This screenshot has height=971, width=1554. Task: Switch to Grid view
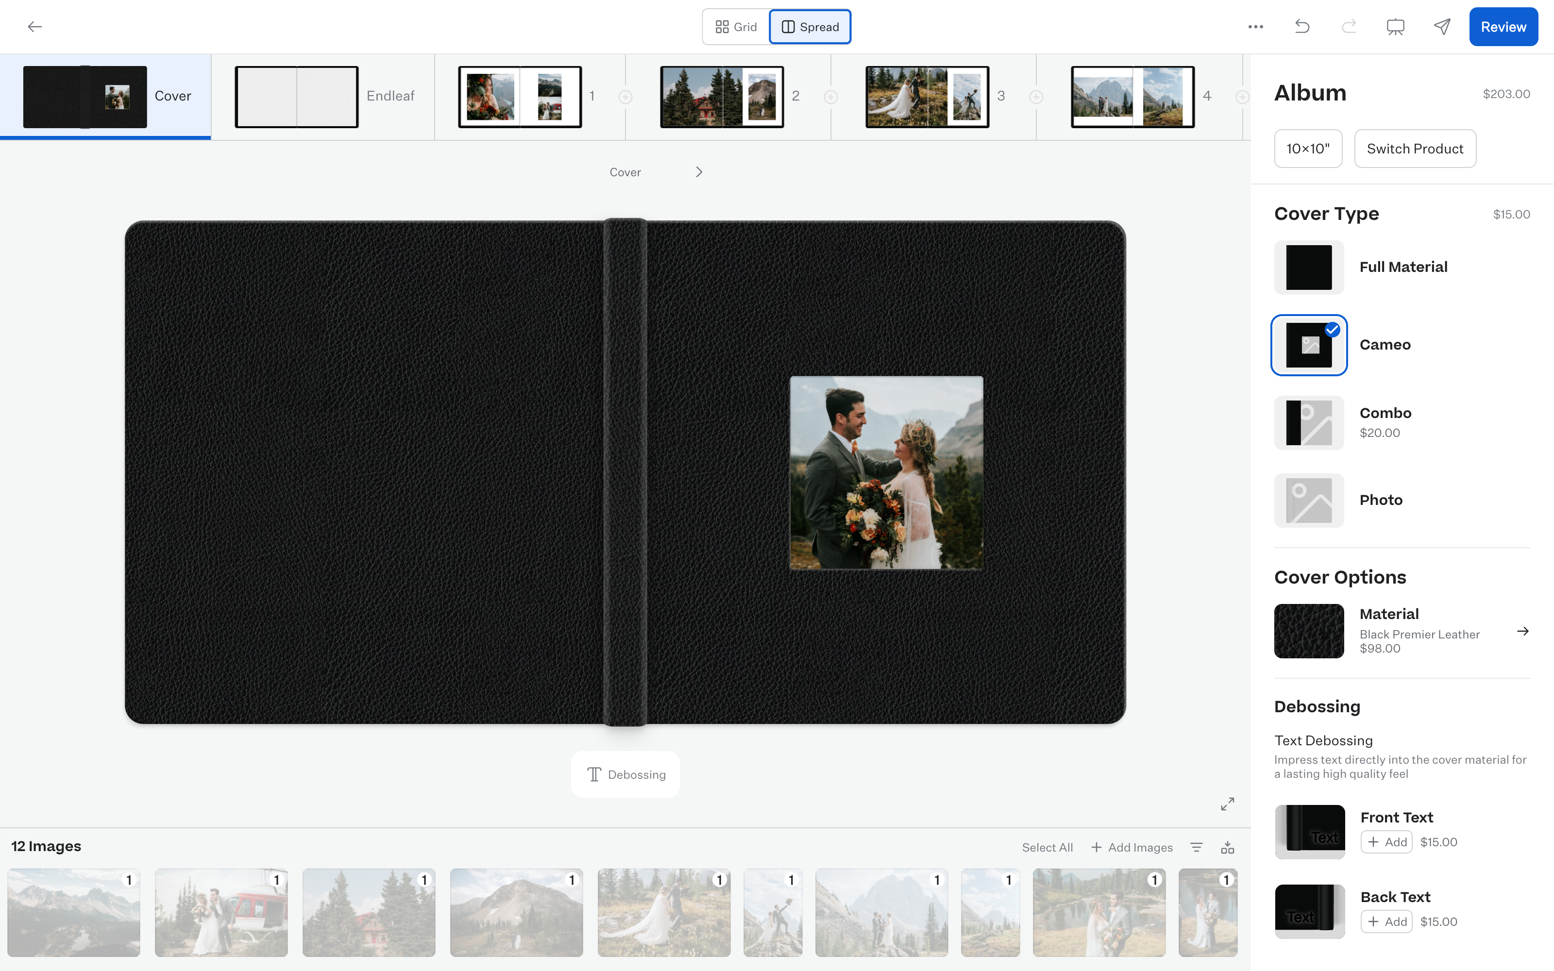736,27
